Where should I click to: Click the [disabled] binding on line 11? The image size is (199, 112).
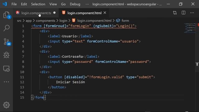point(75,77)
